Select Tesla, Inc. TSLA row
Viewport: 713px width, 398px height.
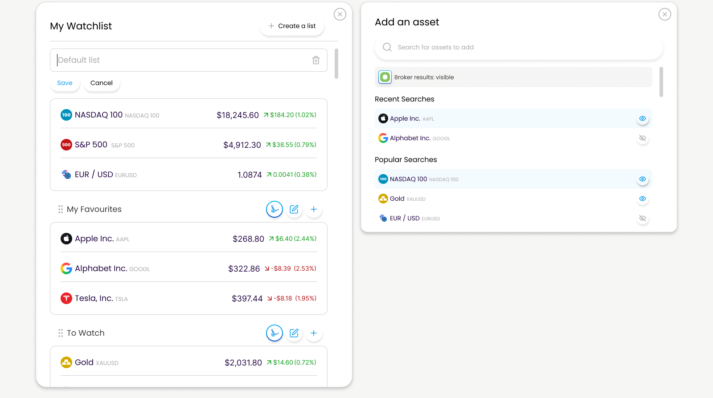point(188,298)
